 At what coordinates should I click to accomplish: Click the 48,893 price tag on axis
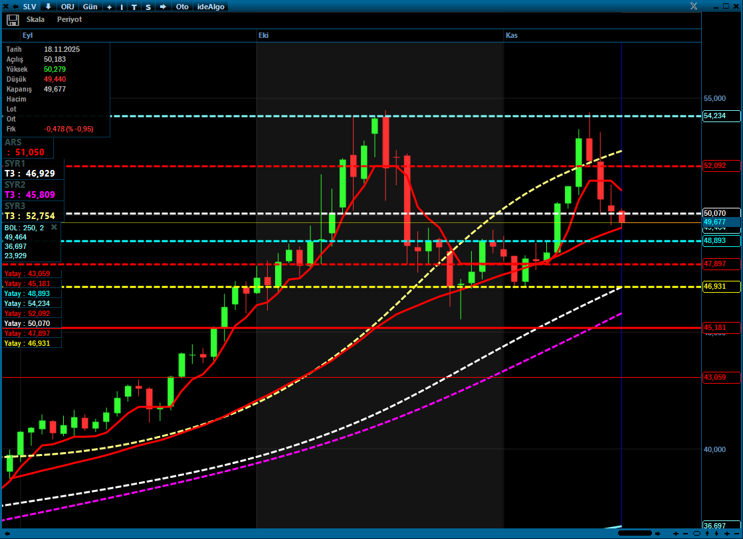point(720,240)
